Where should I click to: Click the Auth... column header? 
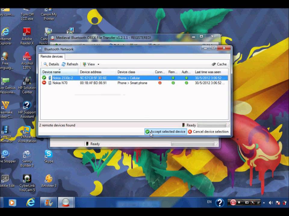point(186,72)
